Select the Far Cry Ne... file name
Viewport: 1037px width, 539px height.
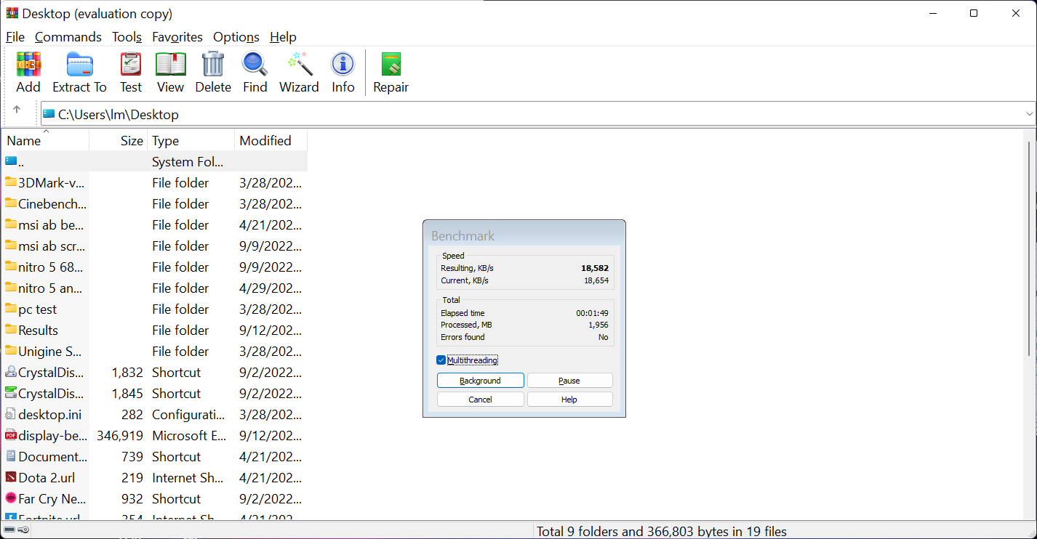[x=52, y=499]
